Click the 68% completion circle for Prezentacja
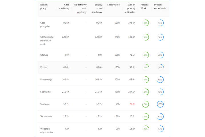This screenshot has height=137, width=205. click(x=160, y=80)
